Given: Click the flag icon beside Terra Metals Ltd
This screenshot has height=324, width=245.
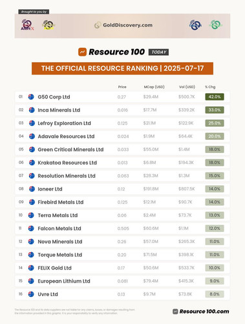Looking at the screenshot, I should click(x=31, y=215).
